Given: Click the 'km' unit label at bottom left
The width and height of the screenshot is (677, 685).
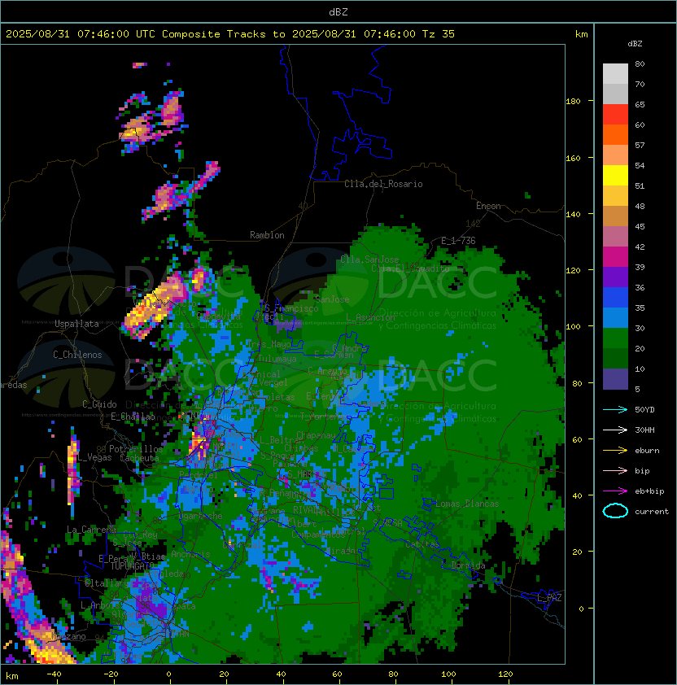Looking at the screenshot, I should click(12, 676).
